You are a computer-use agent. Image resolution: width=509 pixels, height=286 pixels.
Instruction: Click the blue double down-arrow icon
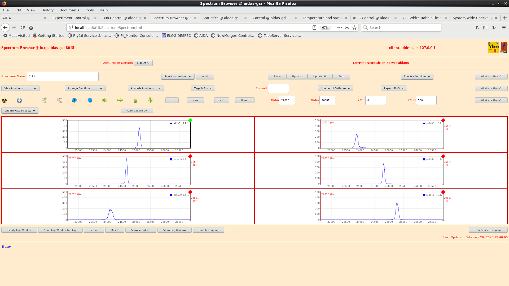point(74,100)
